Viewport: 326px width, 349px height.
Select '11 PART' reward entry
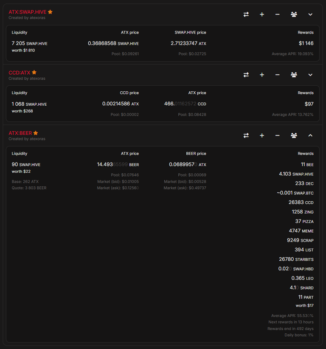[306, 297]
